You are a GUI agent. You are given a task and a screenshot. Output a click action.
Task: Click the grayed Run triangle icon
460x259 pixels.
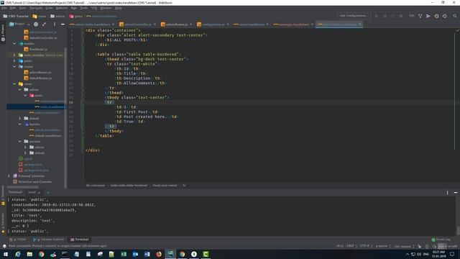[377, 16]
